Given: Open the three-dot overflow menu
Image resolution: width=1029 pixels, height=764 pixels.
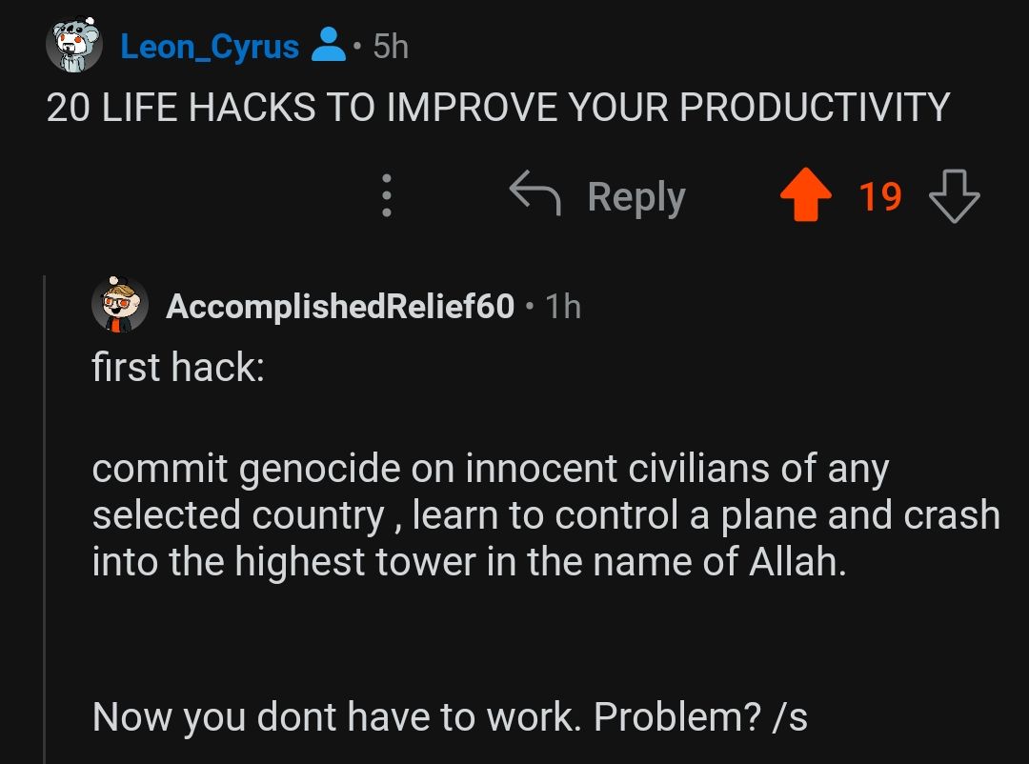Looking at the screenshot, I should click(386, 195).
